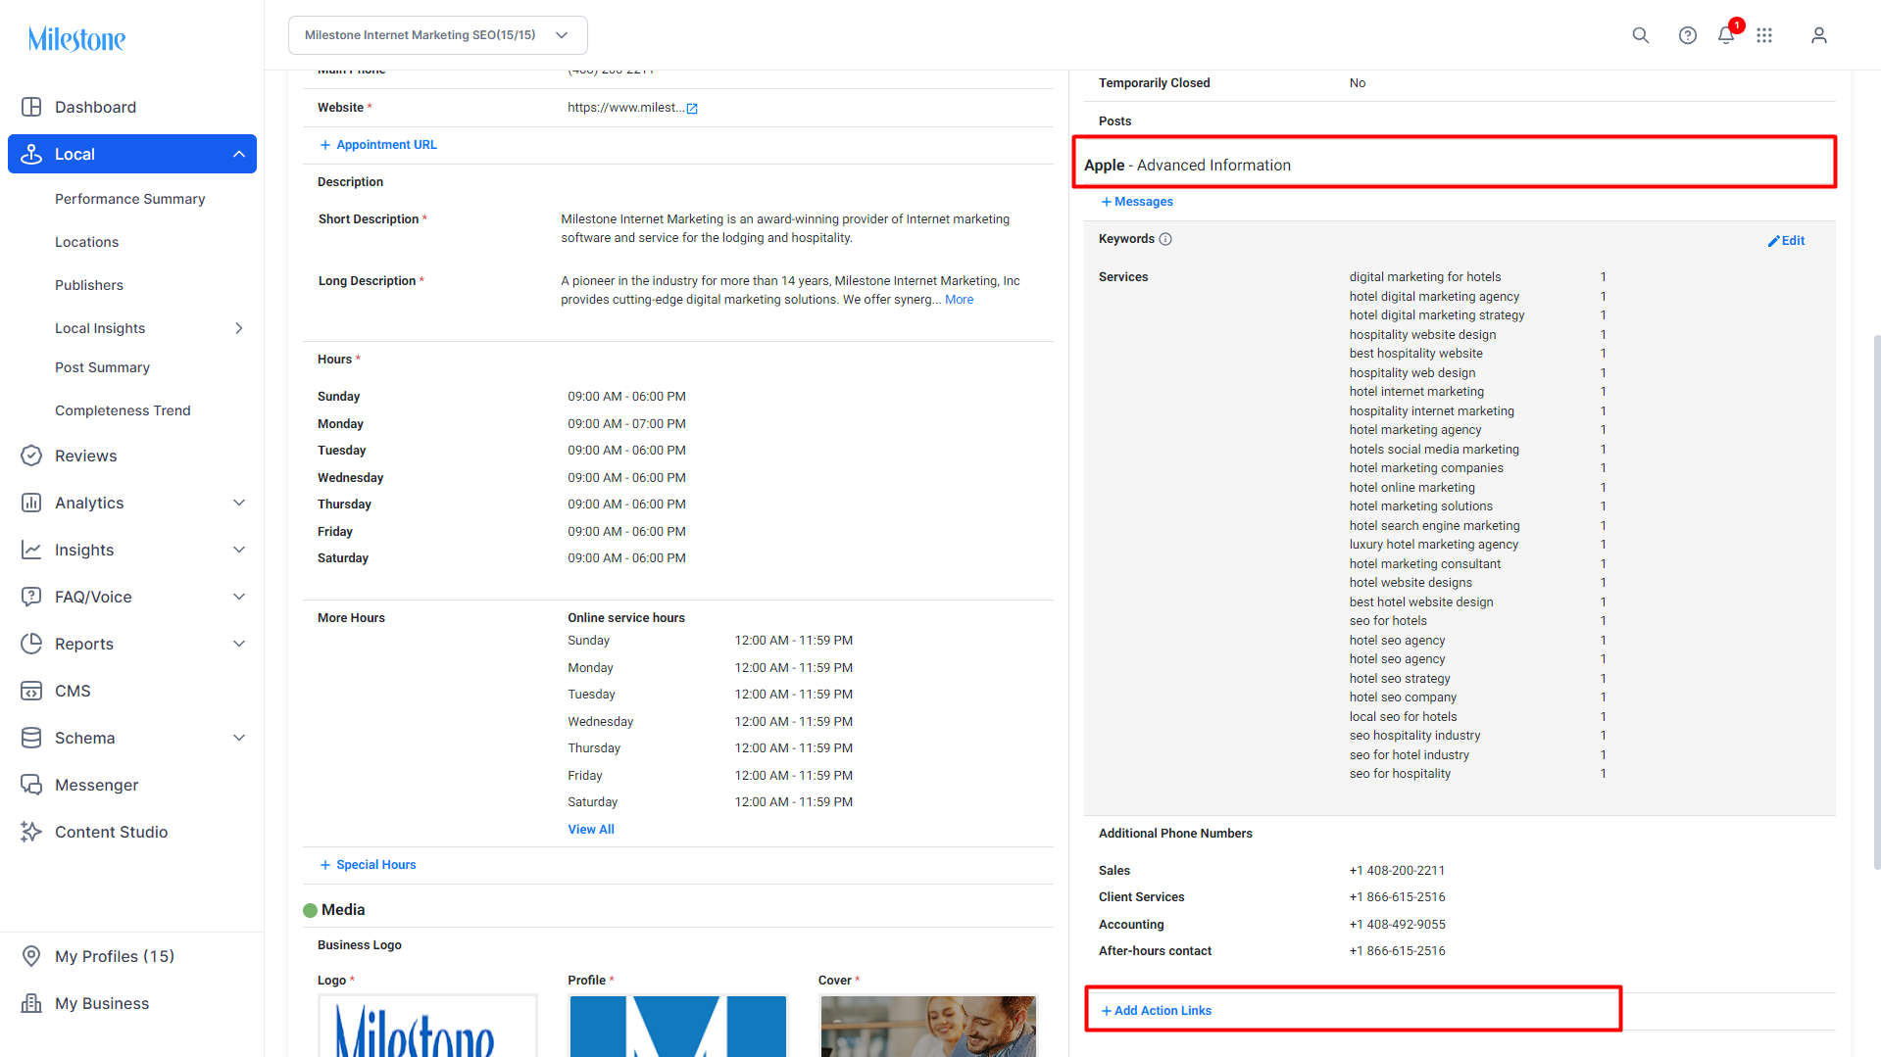Screen dimensions: 1881x1057
Task: Click the Dashboard icon in sidebar
Action: click(31, 107)
